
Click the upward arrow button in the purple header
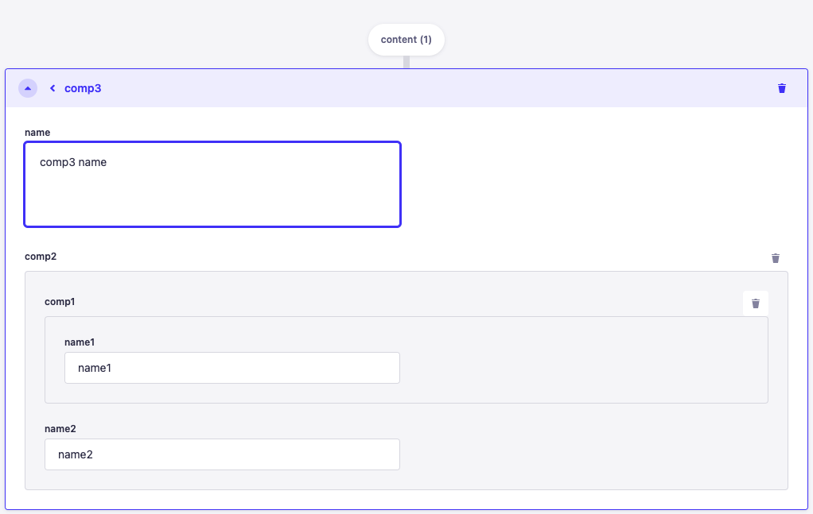(28, 88)
